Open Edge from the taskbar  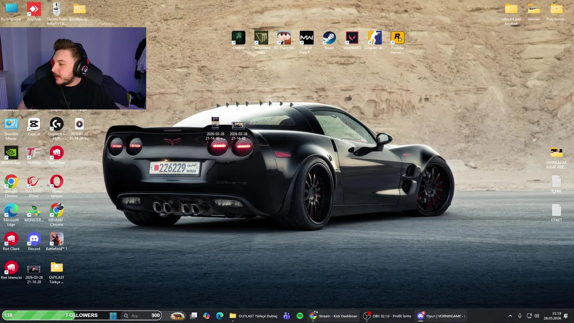pyautogui.click(x=220, y=316)
